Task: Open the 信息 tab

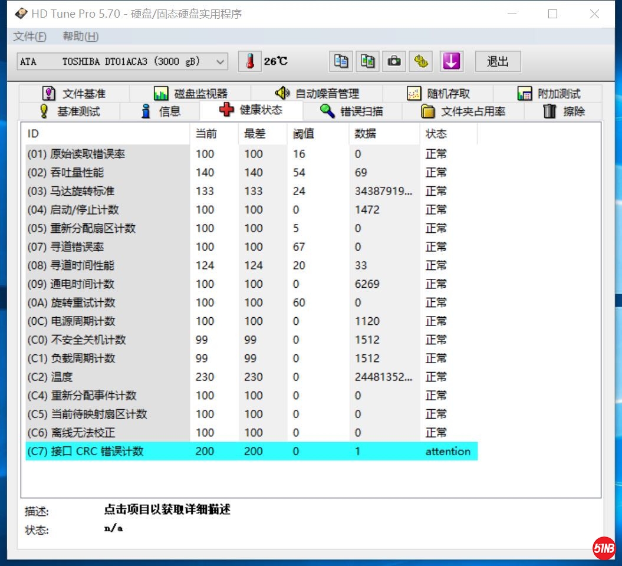Action: (x=161, y=111)
